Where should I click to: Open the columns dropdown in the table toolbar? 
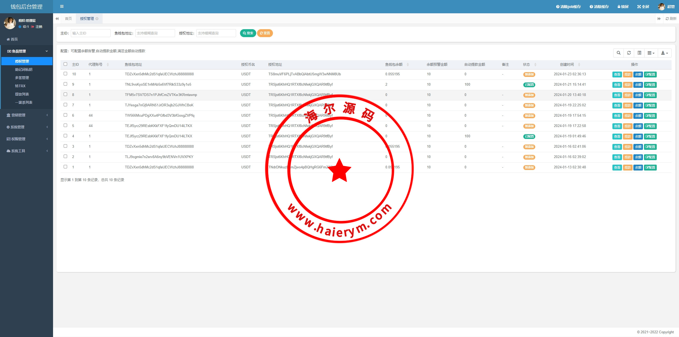pyautogui.click(x=651, y=53)
